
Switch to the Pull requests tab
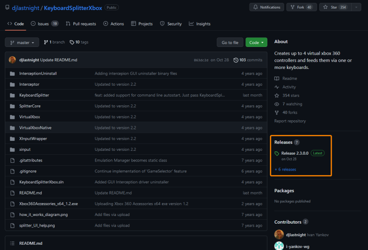pyautogui.click(x=80, y=23)
